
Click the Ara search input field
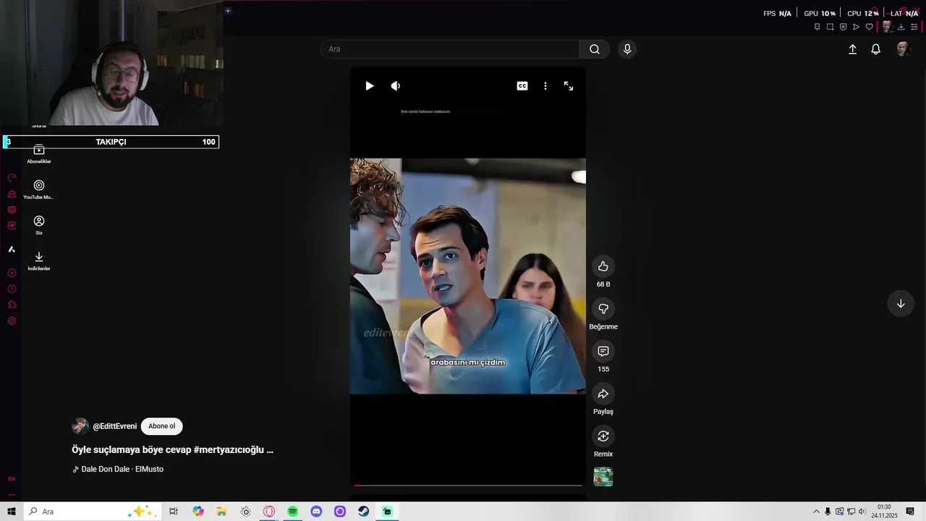(450, 49)
